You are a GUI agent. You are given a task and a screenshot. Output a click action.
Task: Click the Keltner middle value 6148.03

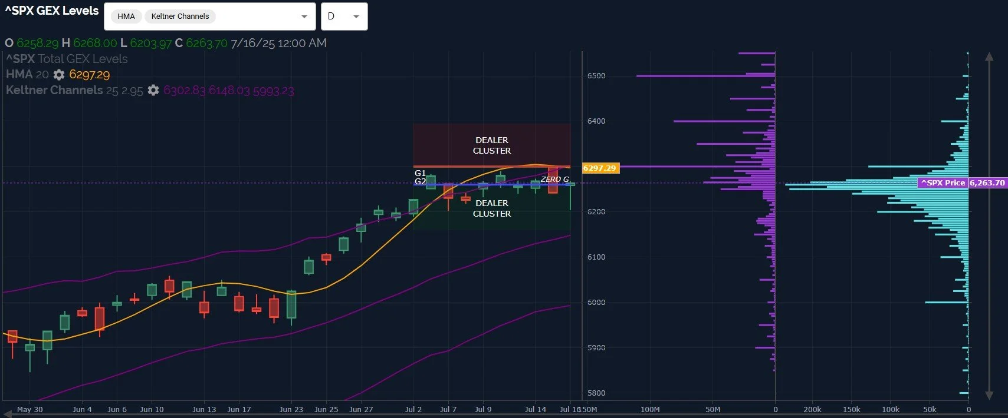(229, 90)
